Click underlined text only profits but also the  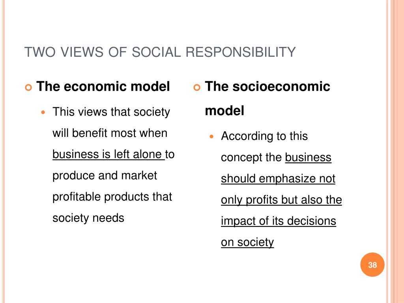pyautogui.click(x=281, y=200)
